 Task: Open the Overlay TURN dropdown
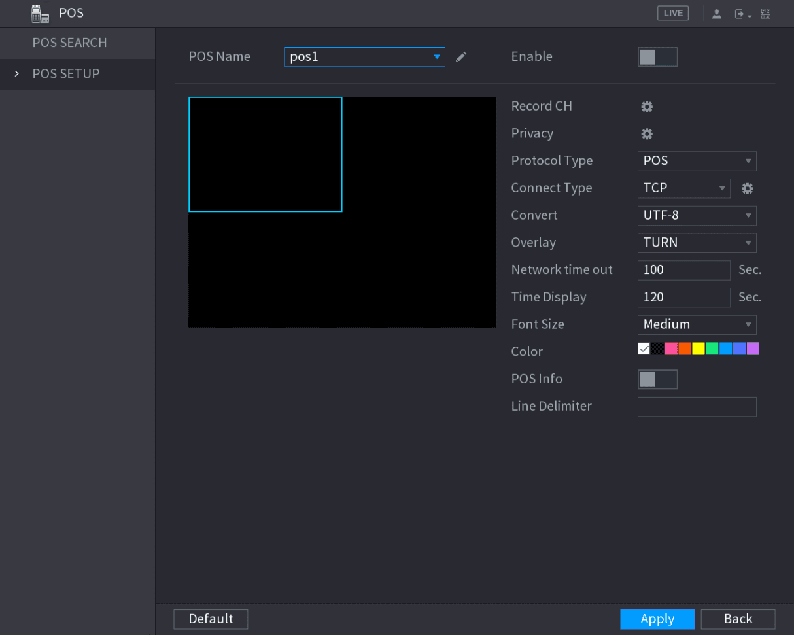coord(697,243)
